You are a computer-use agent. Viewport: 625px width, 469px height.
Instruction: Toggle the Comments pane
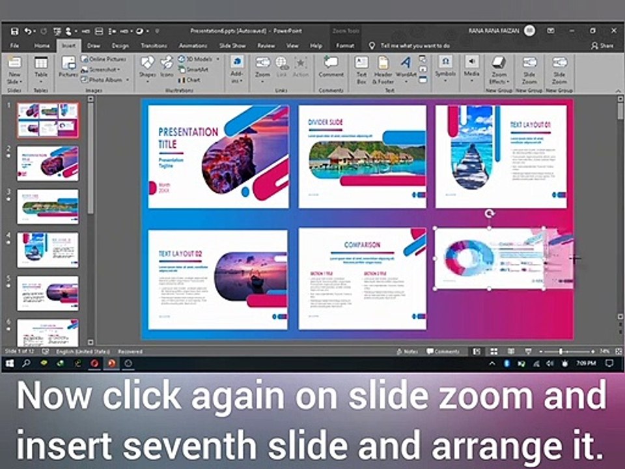(x=443, y=351)
